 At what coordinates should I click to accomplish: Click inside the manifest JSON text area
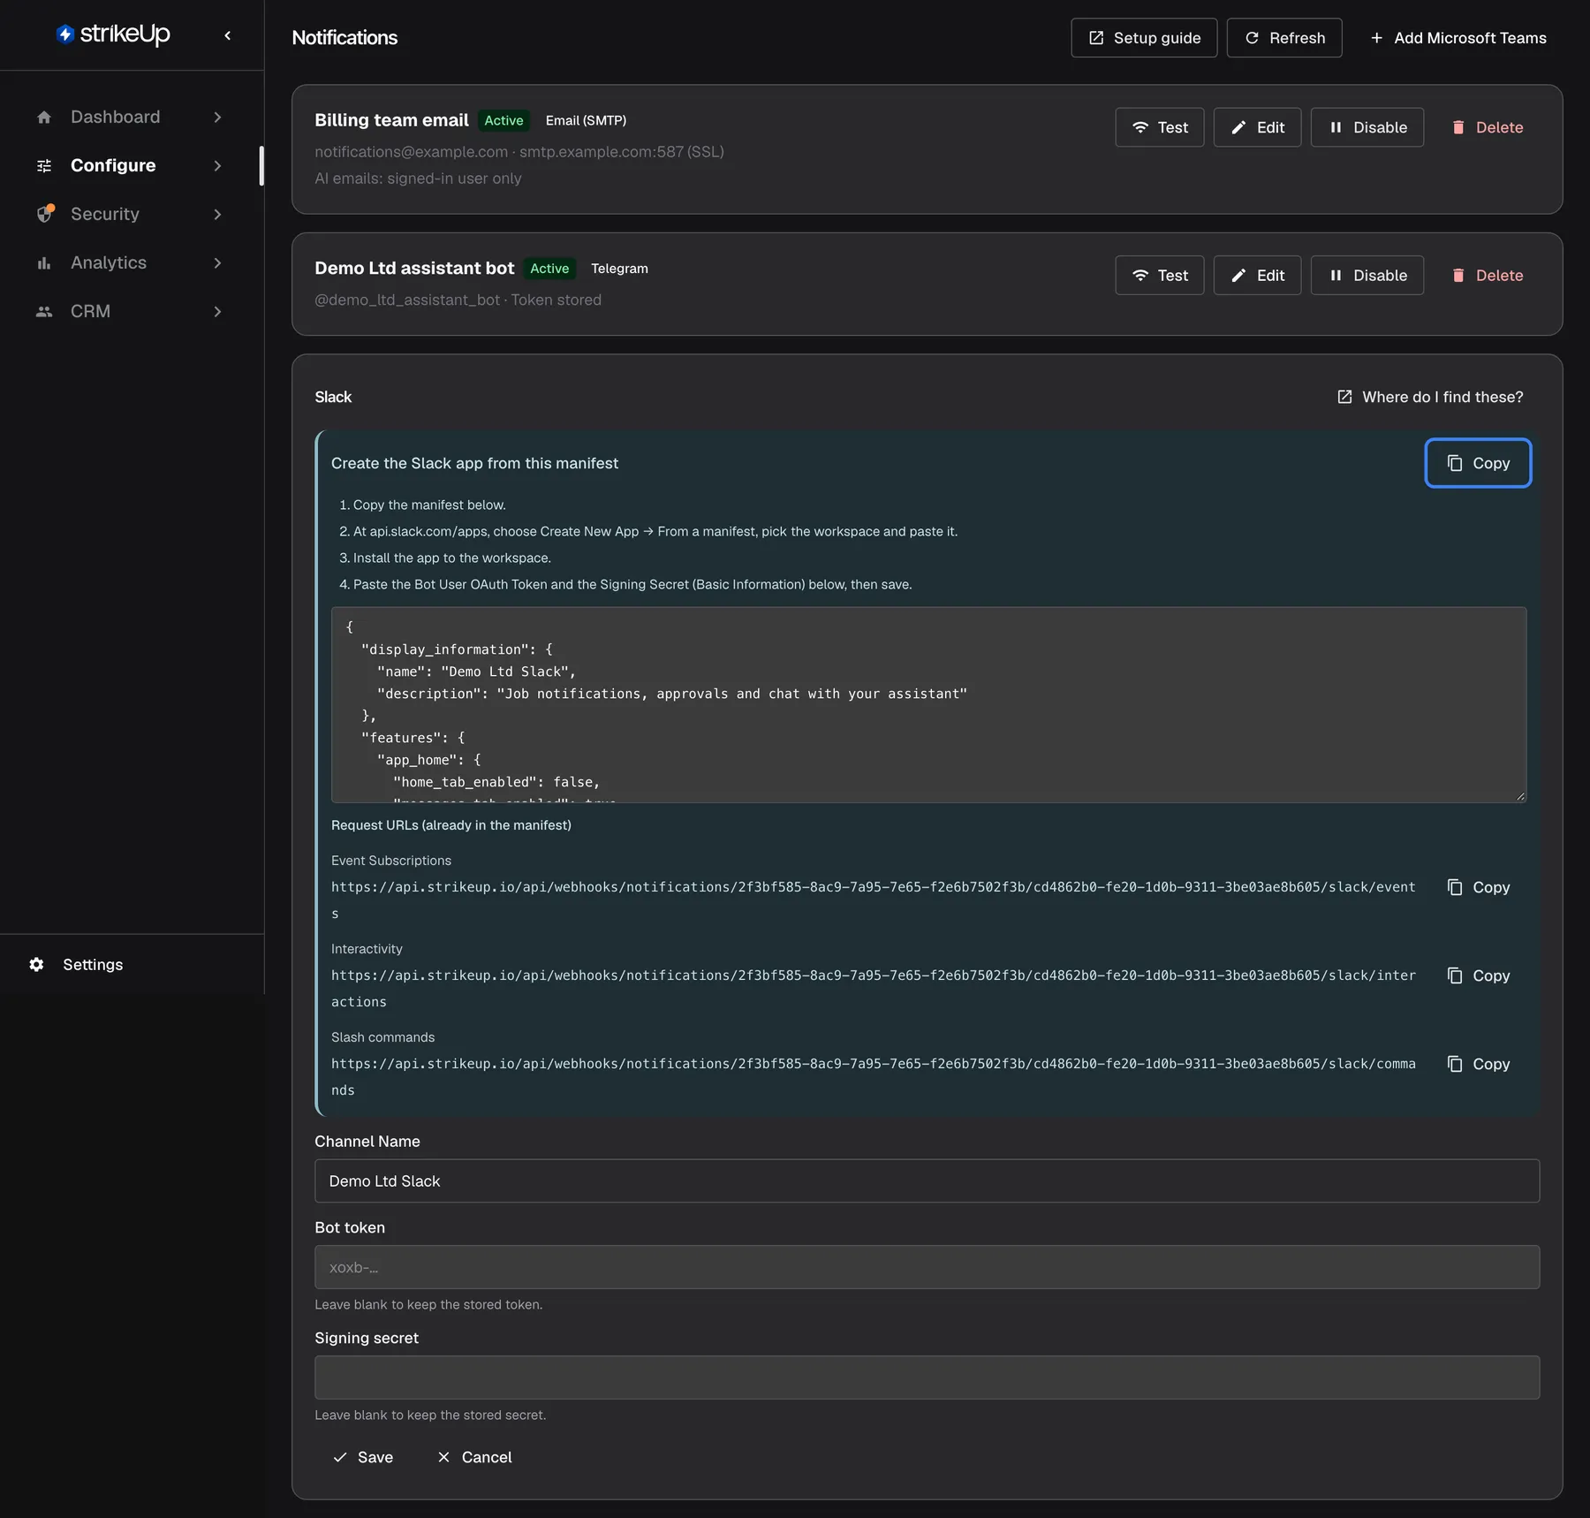[x=928, y=704]
